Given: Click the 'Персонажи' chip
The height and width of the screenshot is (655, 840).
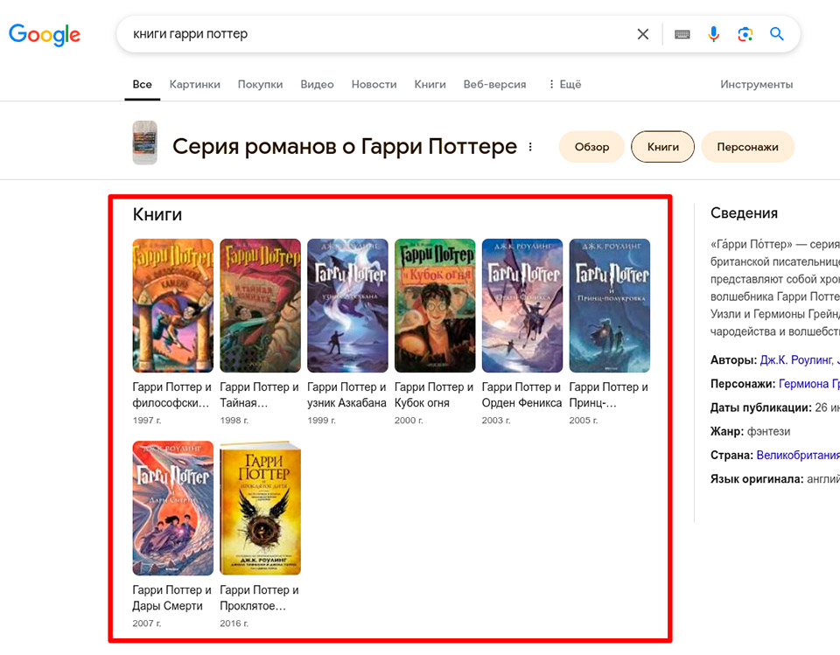Looking at the screenshot, I should point(747,147).
